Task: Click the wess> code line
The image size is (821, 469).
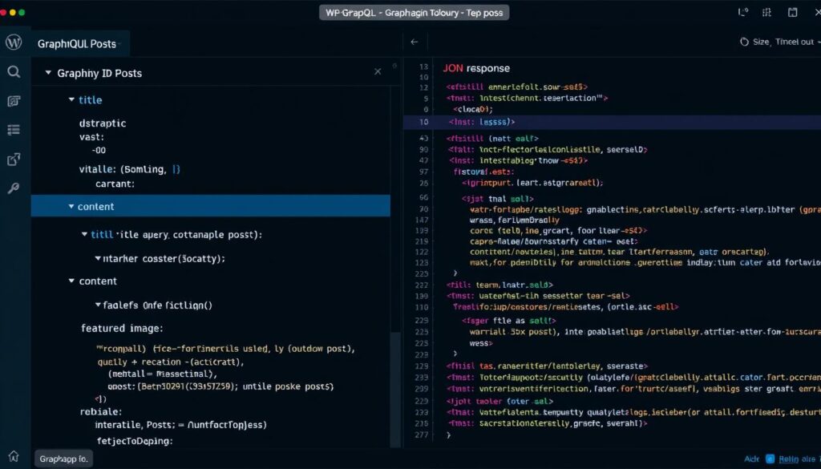Action: pyautogui.click(x=481, y=343)
